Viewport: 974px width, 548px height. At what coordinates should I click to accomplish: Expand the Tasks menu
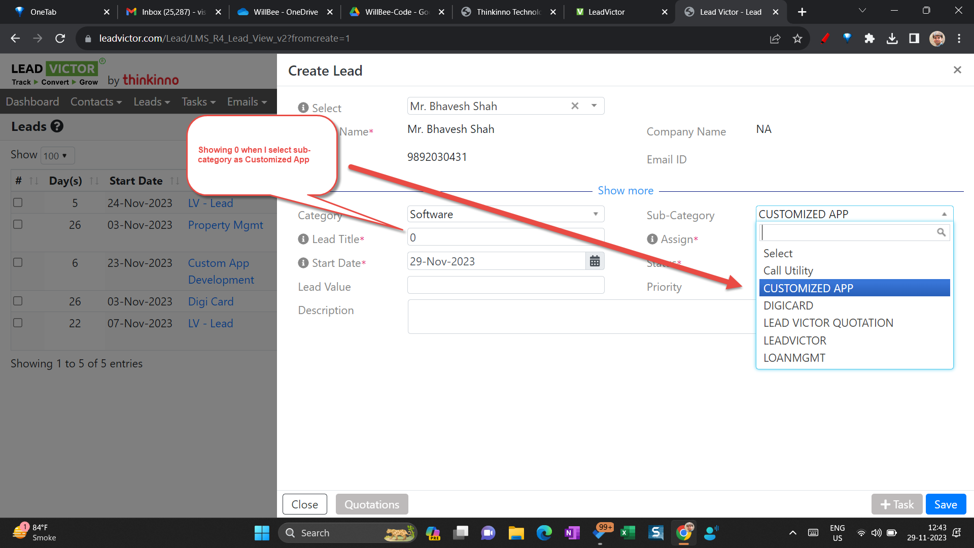[199, 101]
